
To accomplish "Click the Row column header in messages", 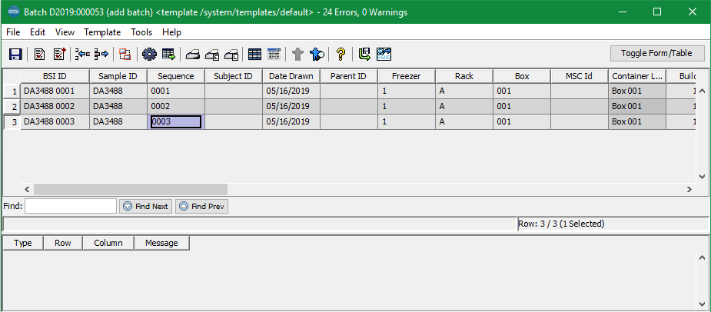I will [63, 243].
